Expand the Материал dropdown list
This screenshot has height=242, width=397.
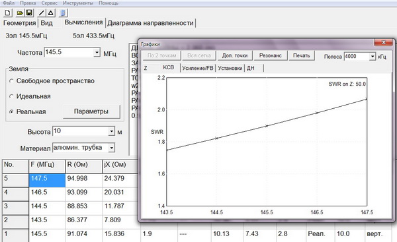pyautogui.click(x=111, y=148)
